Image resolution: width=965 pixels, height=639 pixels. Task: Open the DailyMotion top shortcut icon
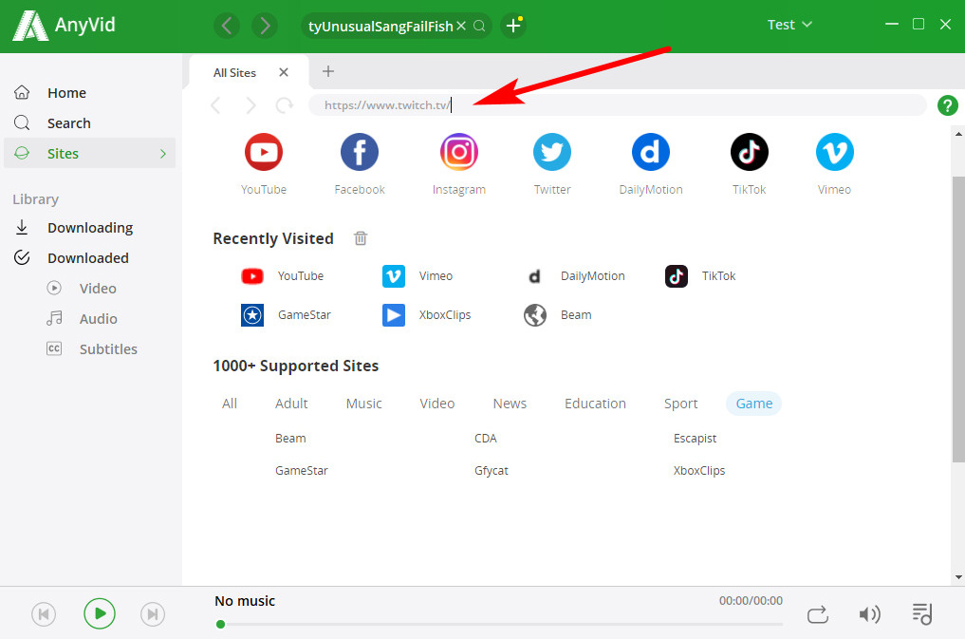click(651, 152)
